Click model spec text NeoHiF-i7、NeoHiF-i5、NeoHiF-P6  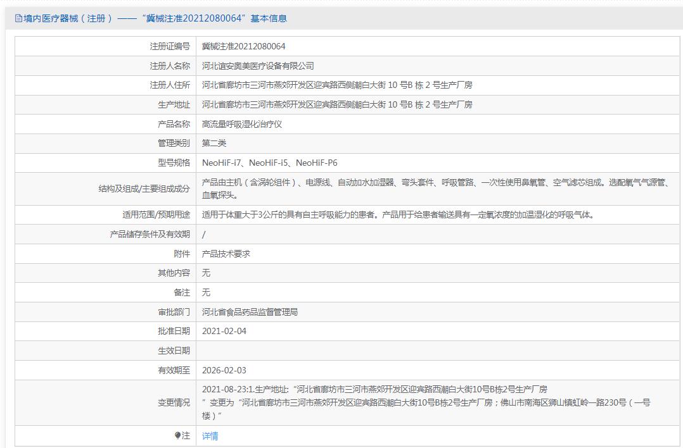point(269,163)
